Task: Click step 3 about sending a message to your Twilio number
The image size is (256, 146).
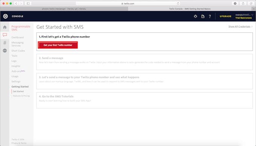Action: 145,81
